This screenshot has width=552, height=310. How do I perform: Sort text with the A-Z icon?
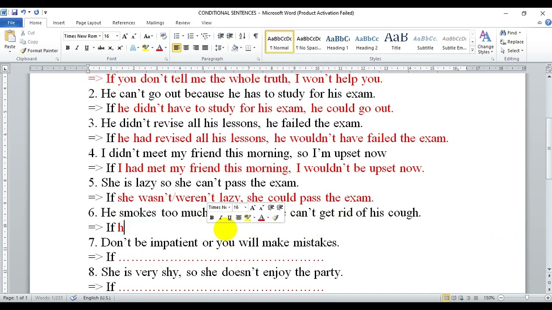(x=242, y=36)
